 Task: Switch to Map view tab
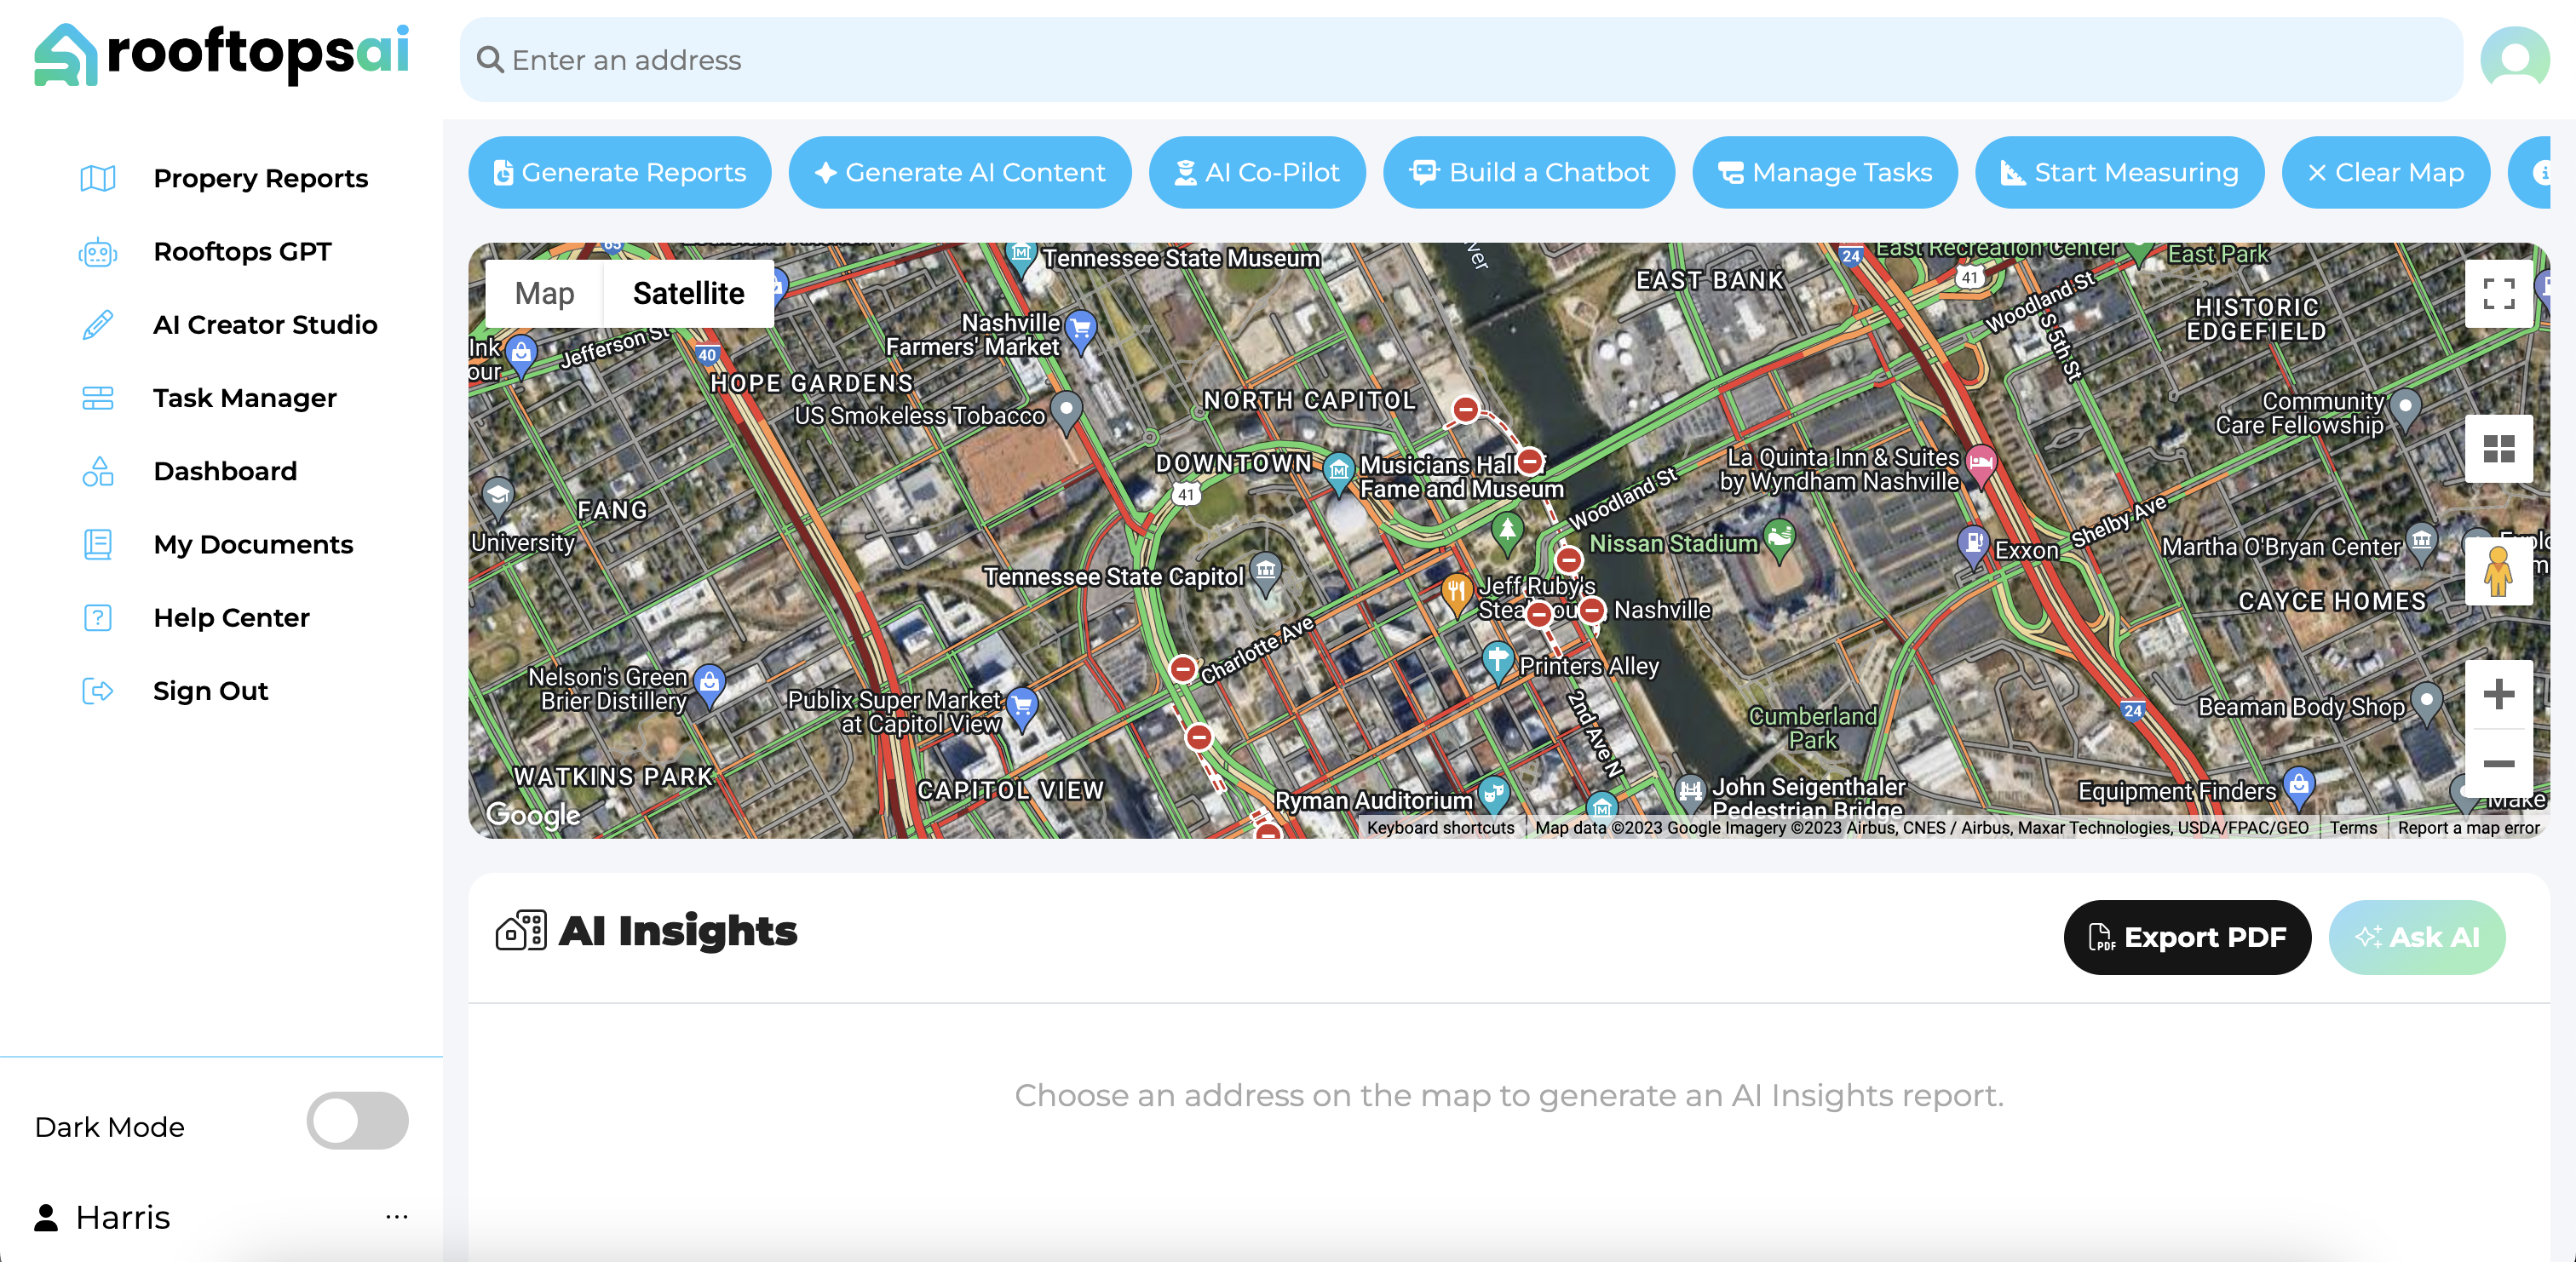click(x=544, y=294)
